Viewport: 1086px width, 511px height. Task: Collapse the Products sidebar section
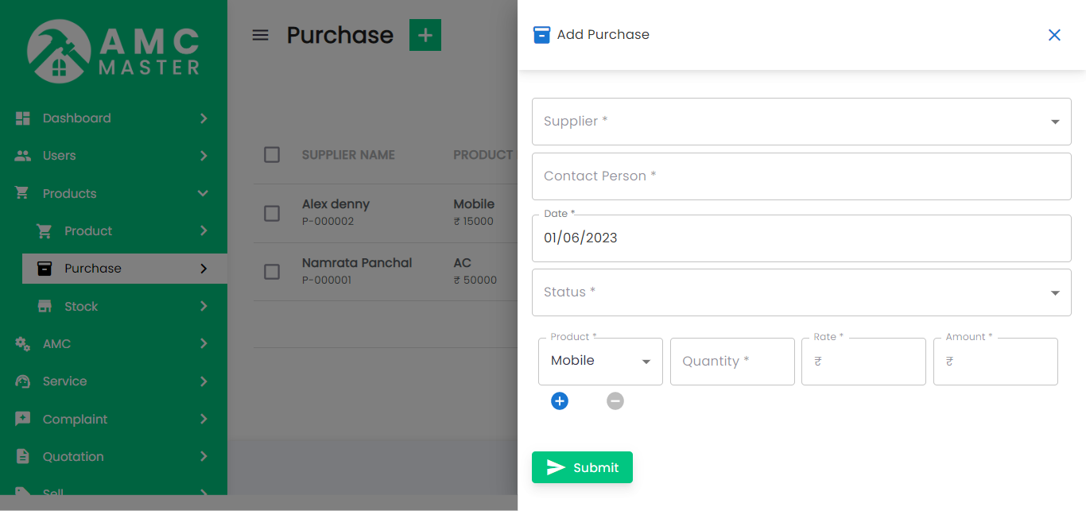pyautogui.click(x=203, y=193)
